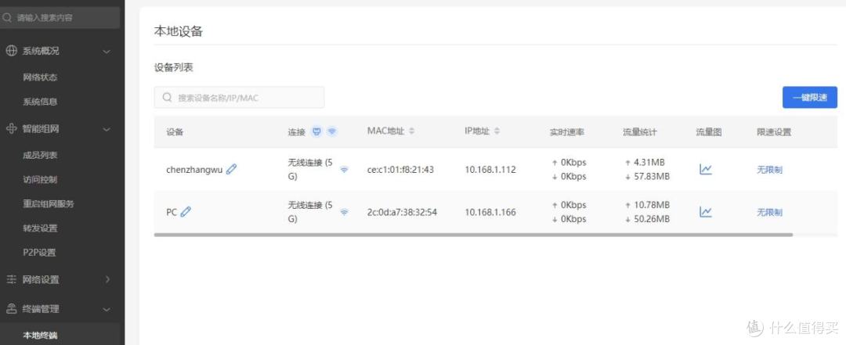Click the sidebar search magnifier icon
The height and width of the screenshot is (345, 846).
pyautogui.click(x=7, y=17)
